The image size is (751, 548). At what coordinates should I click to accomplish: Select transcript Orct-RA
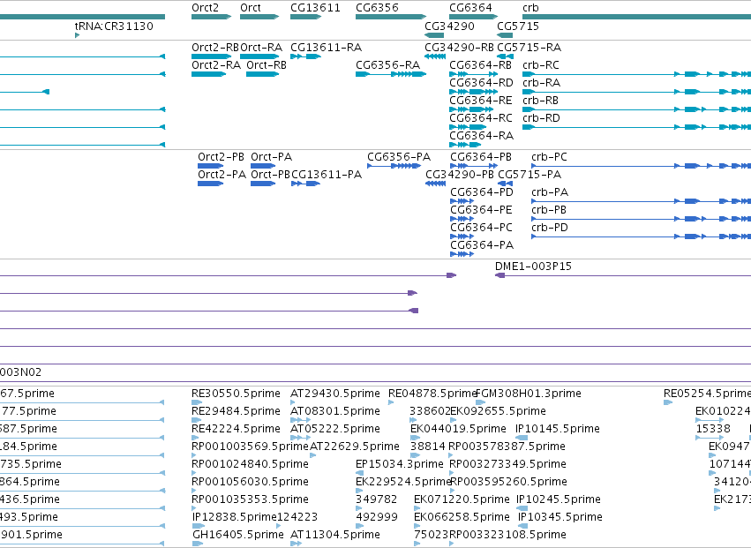pyautogui.click(x=261, y=48)
